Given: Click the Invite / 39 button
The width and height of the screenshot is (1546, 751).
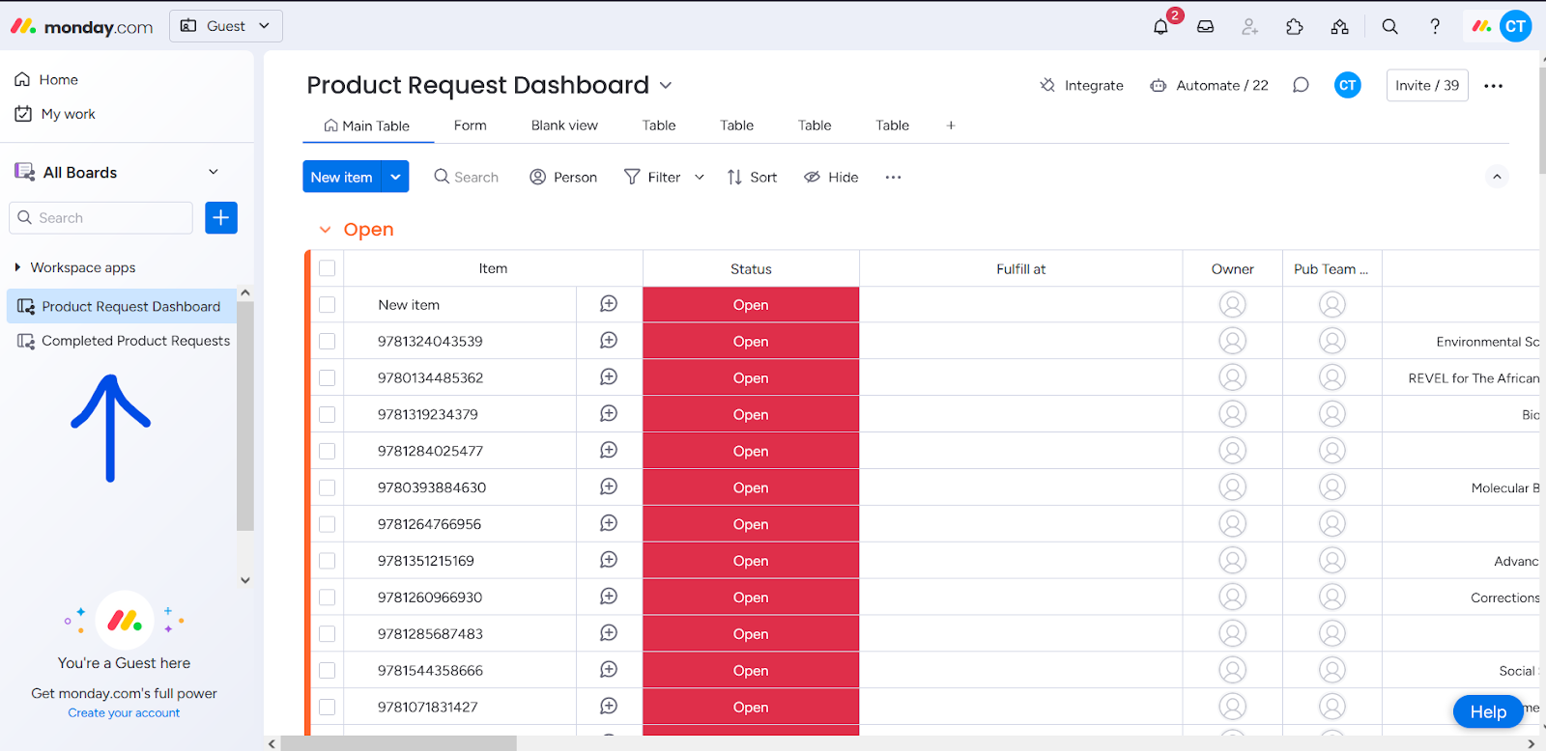Looking at the screenshot, I should tap(1426, 85).
